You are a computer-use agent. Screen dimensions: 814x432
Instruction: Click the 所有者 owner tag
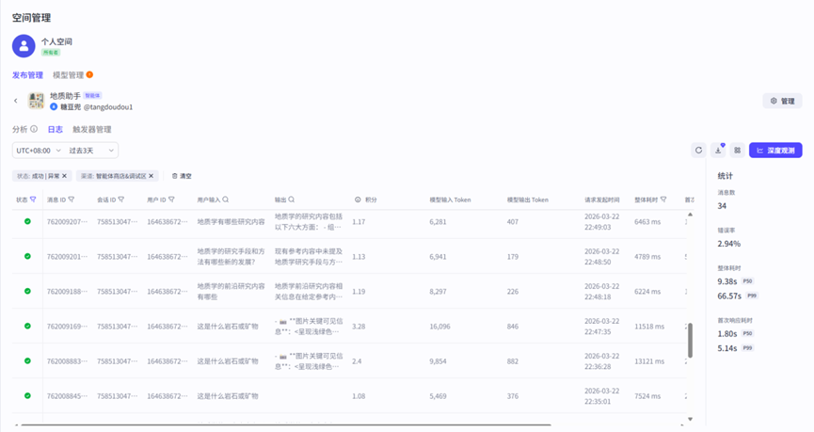click(51, 53)
